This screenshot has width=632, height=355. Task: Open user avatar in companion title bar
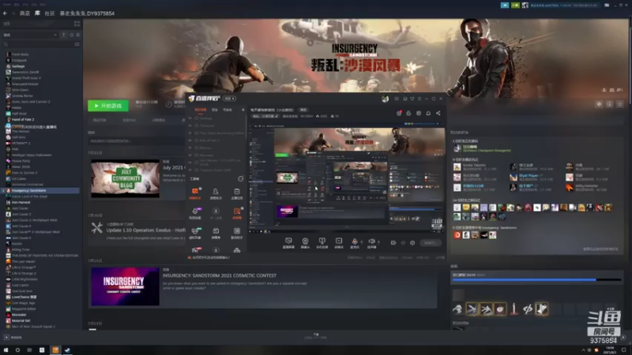(x=385, y=99)
